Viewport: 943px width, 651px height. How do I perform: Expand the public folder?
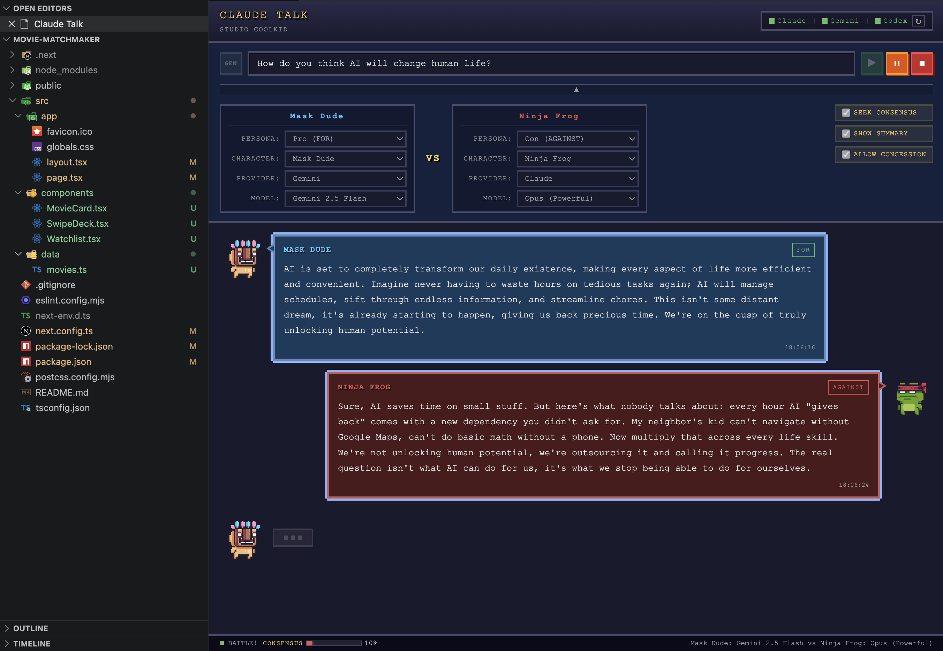point(12,85)
